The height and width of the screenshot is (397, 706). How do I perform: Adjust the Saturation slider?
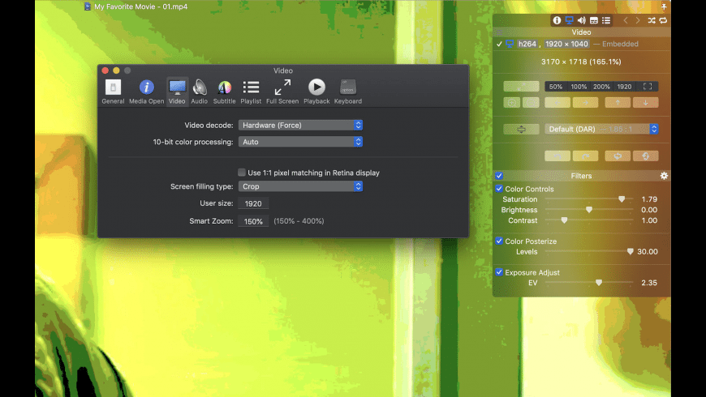pos(589,198)
